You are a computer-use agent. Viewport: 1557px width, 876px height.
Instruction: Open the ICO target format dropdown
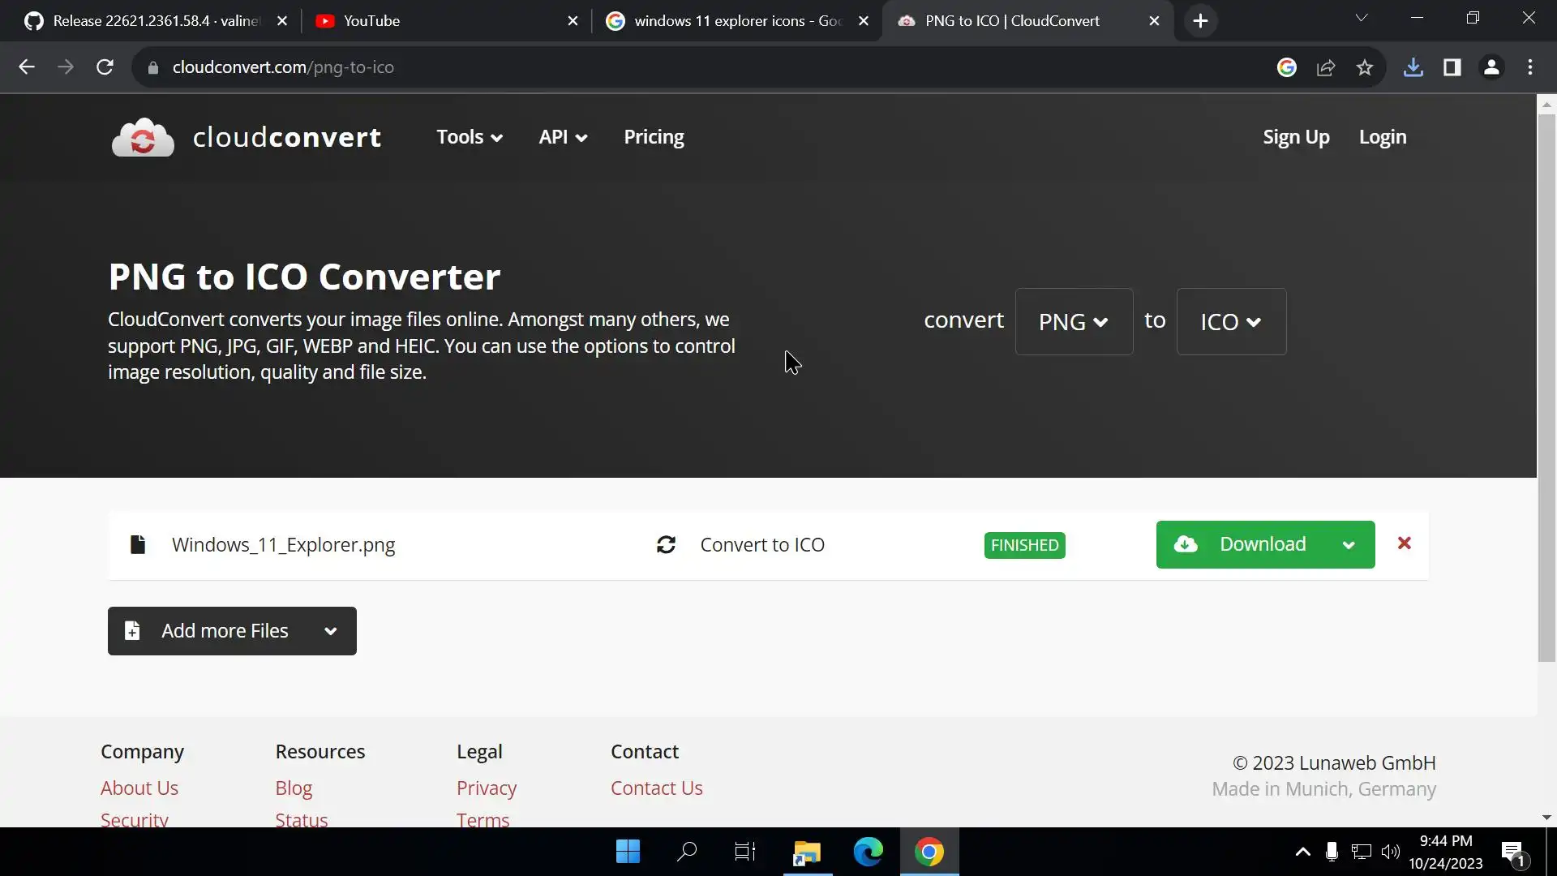click(x=1231, y=322)
